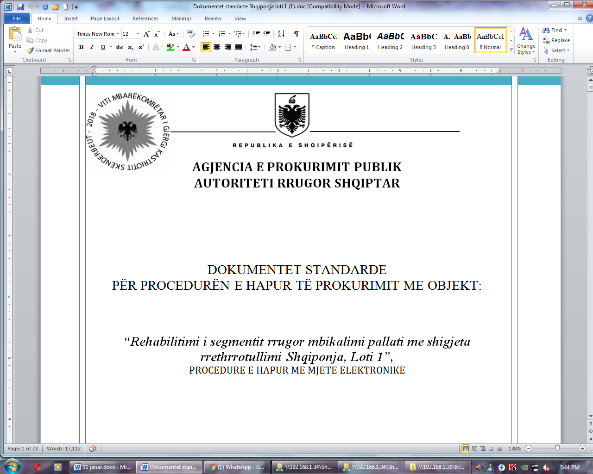Click the Clear Formatting icon
Screen dimensions: 593x474
pos(190,34)
